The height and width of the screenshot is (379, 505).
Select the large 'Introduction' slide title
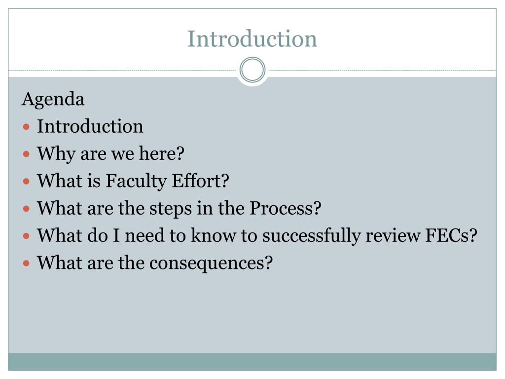pos(252,38)
